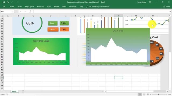The width and height of the screenshot is (172, 96).
Task: Click the Redo arrow icon
Action: point(12,2)
